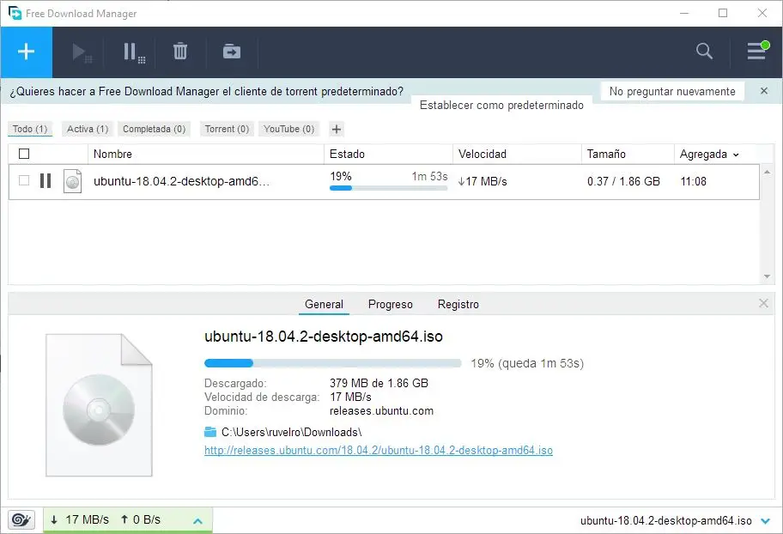
Task: Click the progress bar in the ubuntu row
Action: [x=389, y=188]
